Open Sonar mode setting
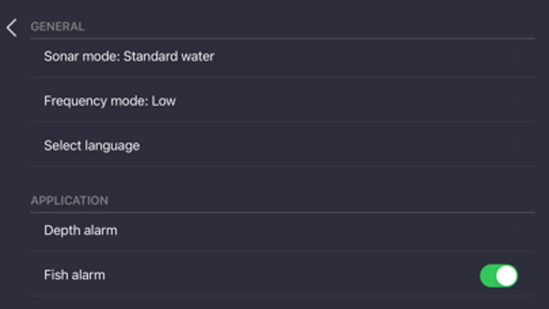This screenshot has width=549, height=309. pos(129,57)
